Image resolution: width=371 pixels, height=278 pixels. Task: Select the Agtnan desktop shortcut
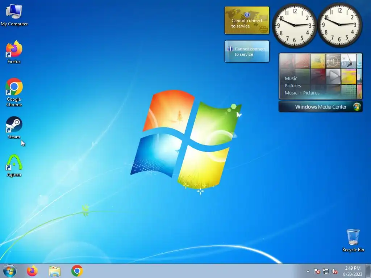point(14,165)
